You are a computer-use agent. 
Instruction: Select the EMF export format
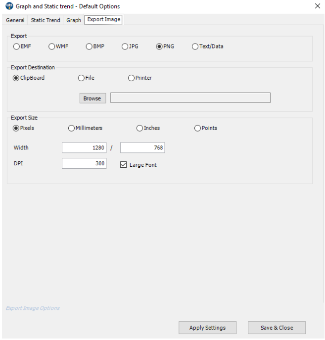click(17, 47)
